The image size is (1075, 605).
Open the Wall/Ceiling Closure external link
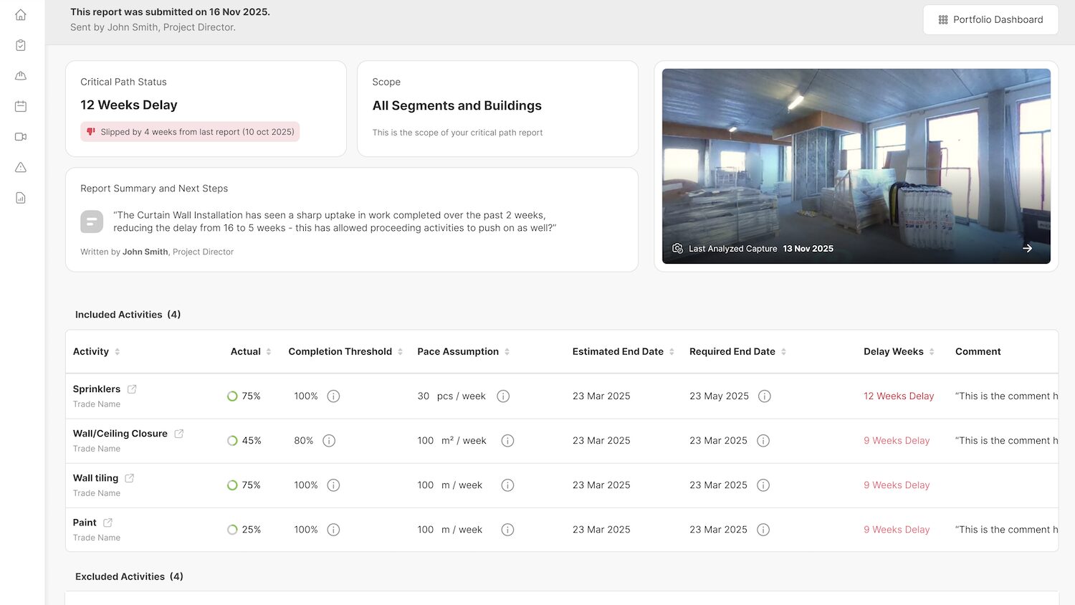click(179, 432)
